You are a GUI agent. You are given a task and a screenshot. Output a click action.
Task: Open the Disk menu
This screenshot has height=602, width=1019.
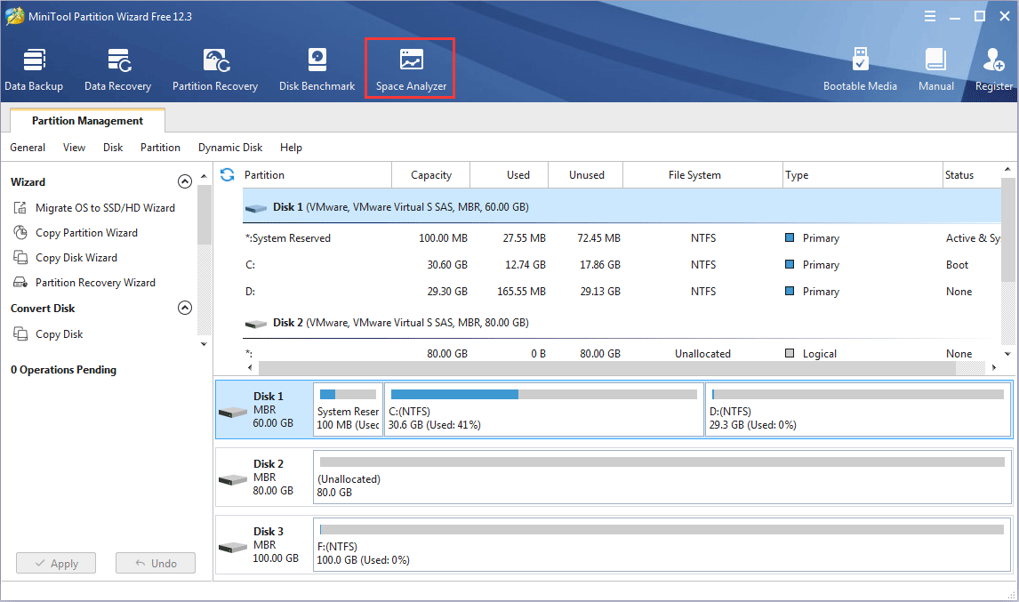tap(113, 148)
